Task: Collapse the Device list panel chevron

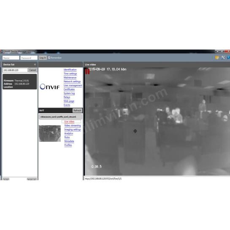Action: [x=35, y=65]
